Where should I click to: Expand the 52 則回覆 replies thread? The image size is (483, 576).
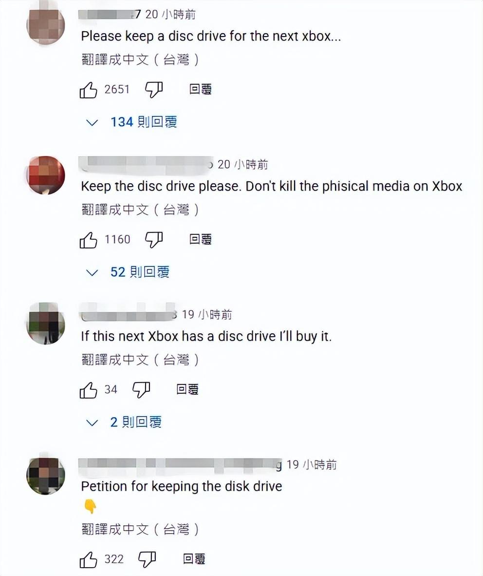[x=128, y=272]
